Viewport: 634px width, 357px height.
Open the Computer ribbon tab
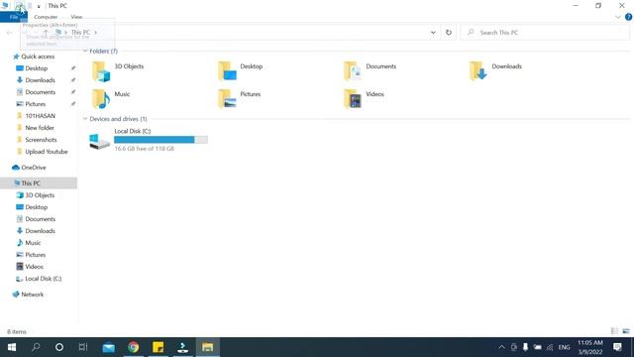pyautogui.click(x=46, y=17)
